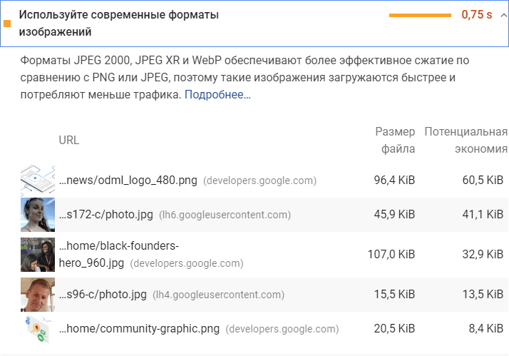Click the orange savings progress bar
The image size is (509, 356).
pyautogui.click(x=421, y=15)
